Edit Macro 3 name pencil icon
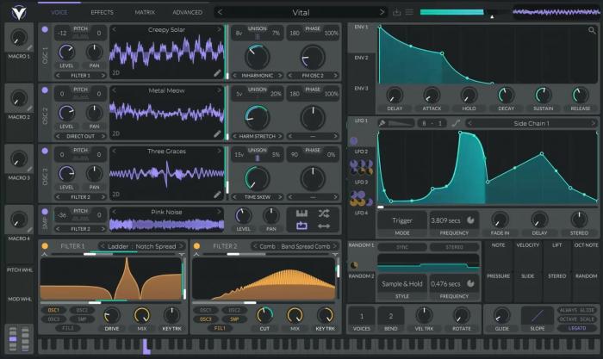The image size is (603, 359). (x=29, y=170)
